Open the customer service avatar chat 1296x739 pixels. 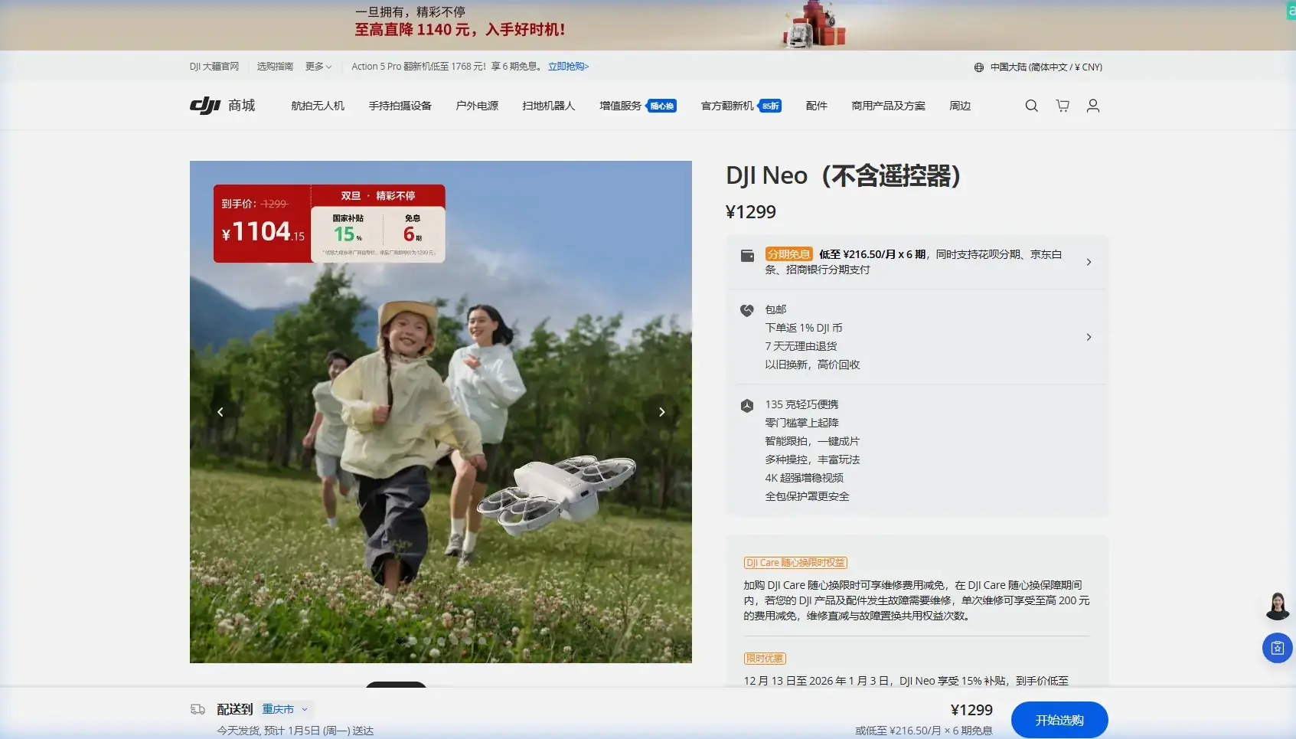coord(1277,606)
